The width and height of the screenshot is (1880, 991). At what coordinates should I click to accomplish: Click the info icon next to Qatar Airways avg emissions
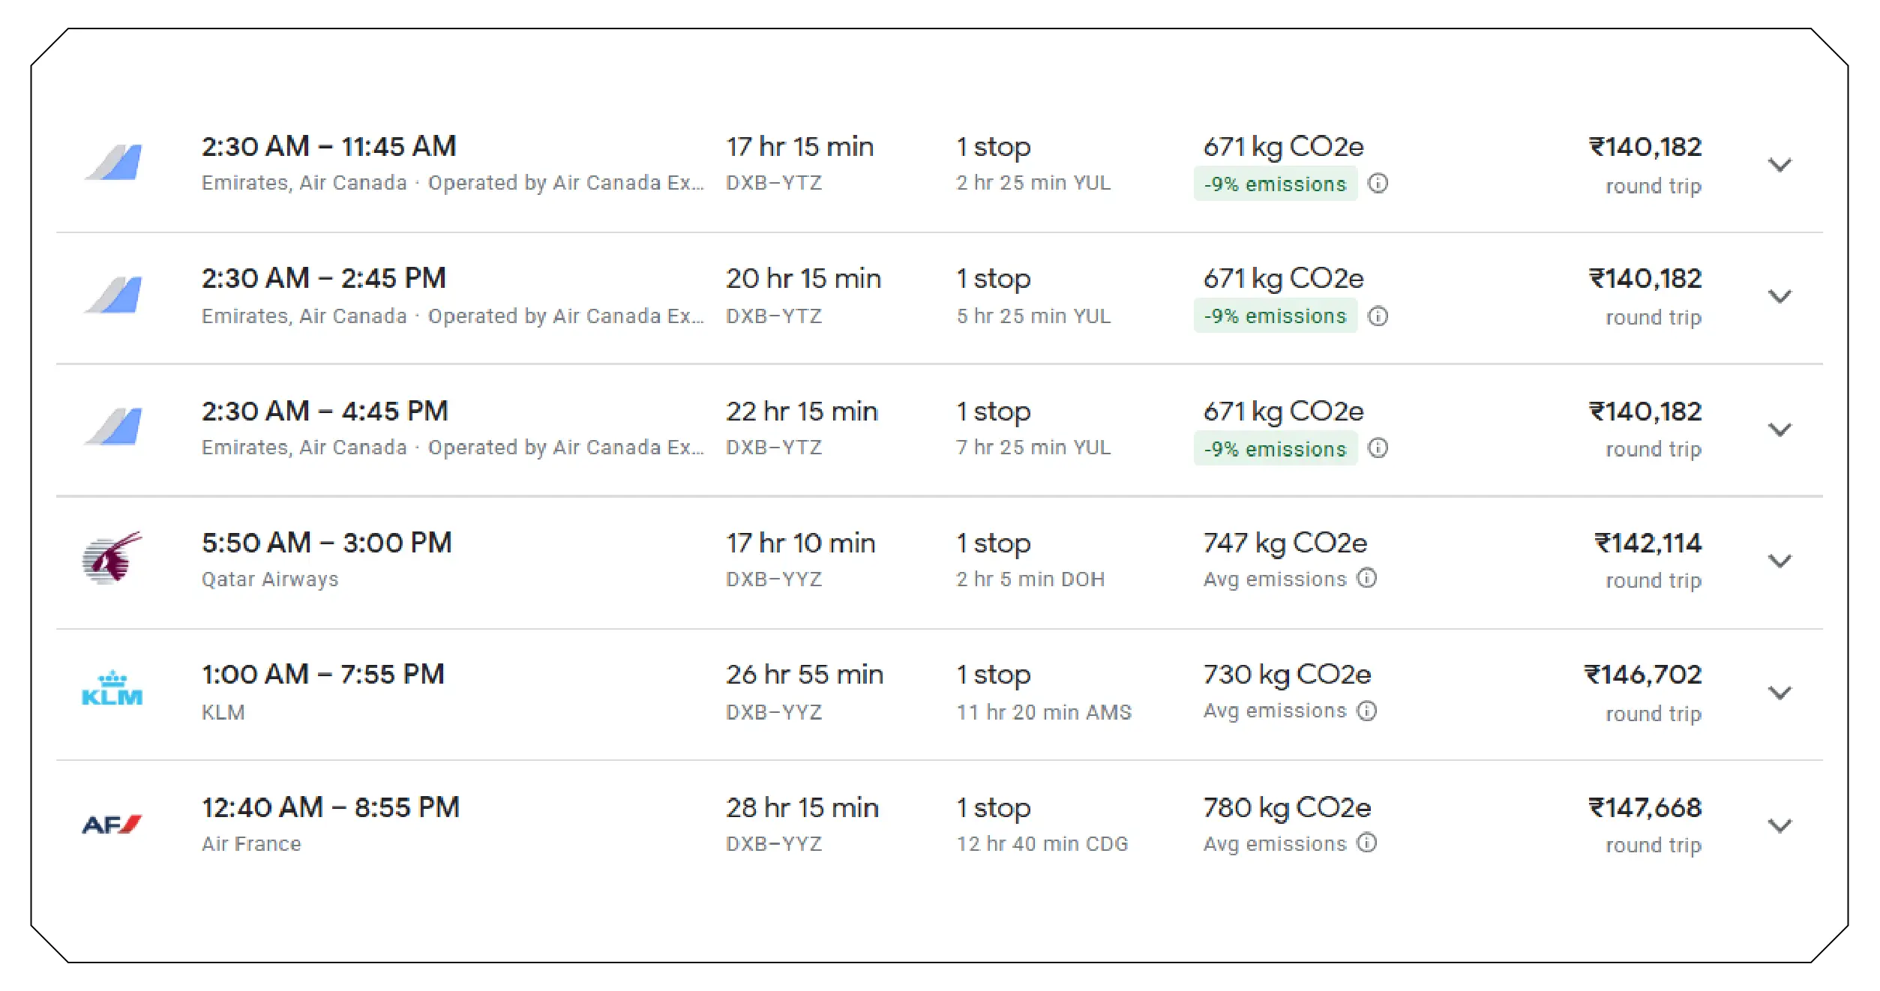click(1369, 579)
